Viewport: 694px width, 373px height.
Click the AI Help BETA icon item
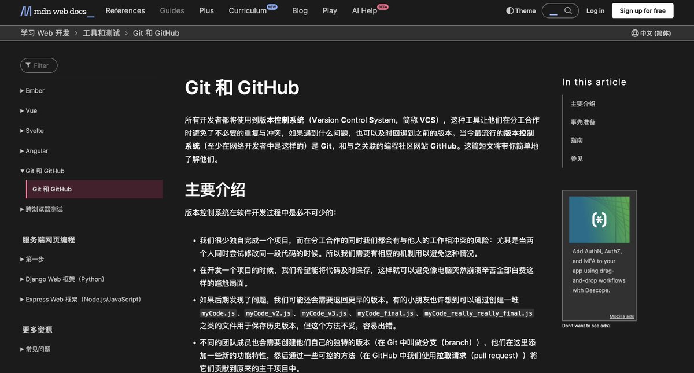coord(366,10)
